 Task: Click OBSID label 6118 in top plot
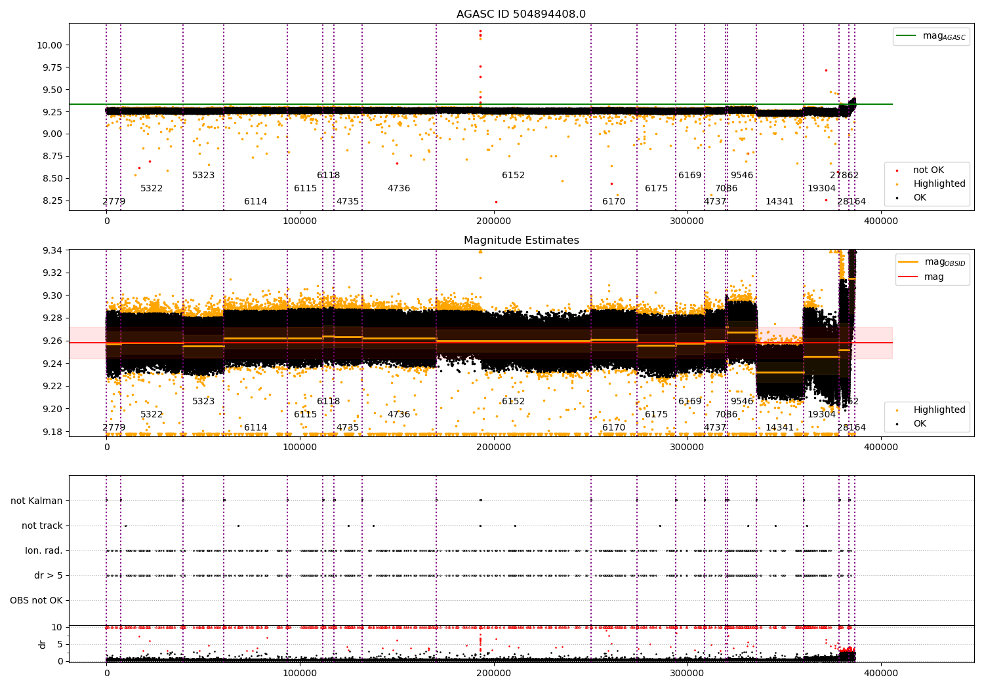[x=328, y=176]
